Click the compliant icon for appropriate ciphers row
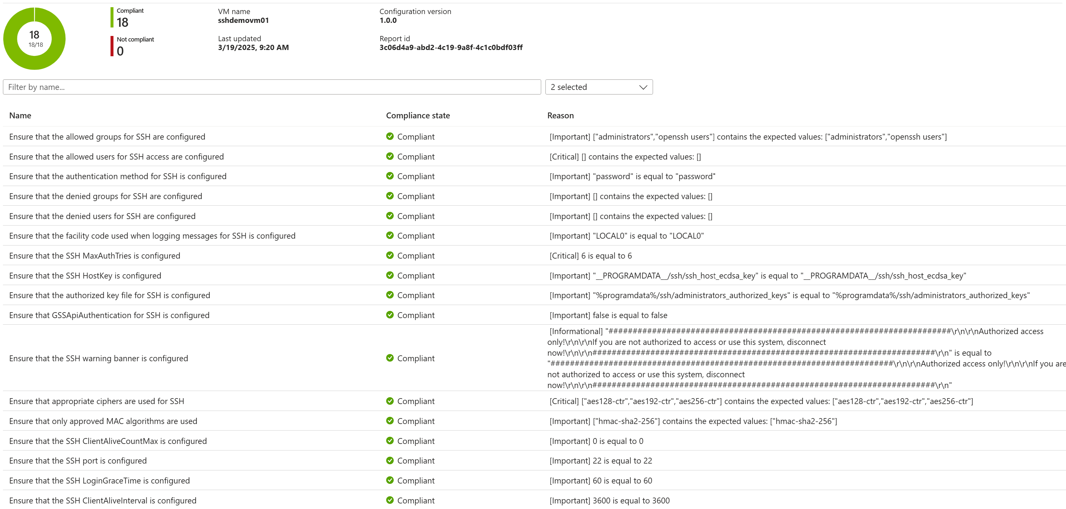Viewport: 1066px width, 509px height. [389, 401]
